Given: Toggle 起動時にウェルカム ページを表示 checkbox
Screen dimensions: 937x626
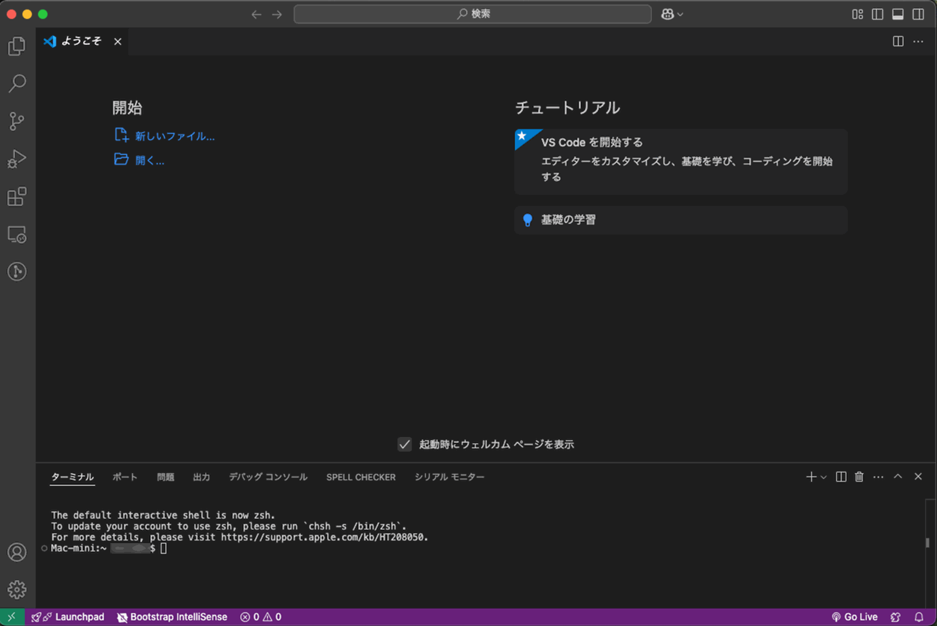Looking at the screenshot, I should [x=405, y=445].
